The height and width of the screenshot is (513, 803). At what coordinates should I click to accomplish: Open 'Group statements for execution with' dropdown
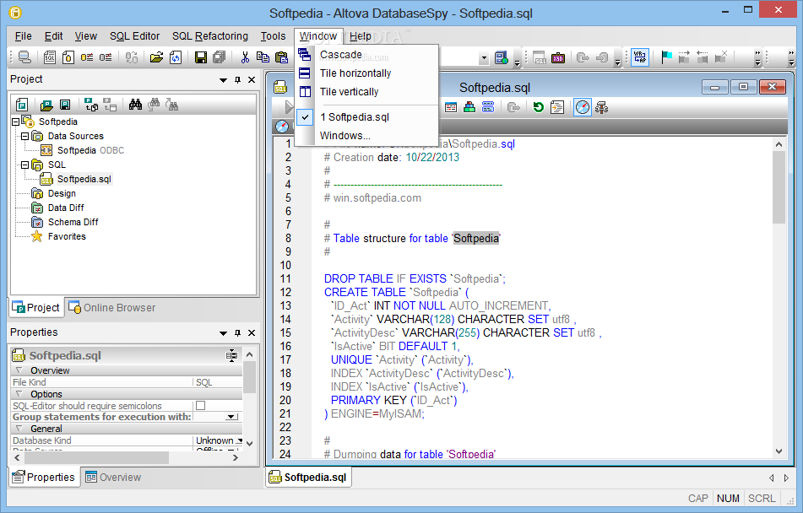pos(232,417)
